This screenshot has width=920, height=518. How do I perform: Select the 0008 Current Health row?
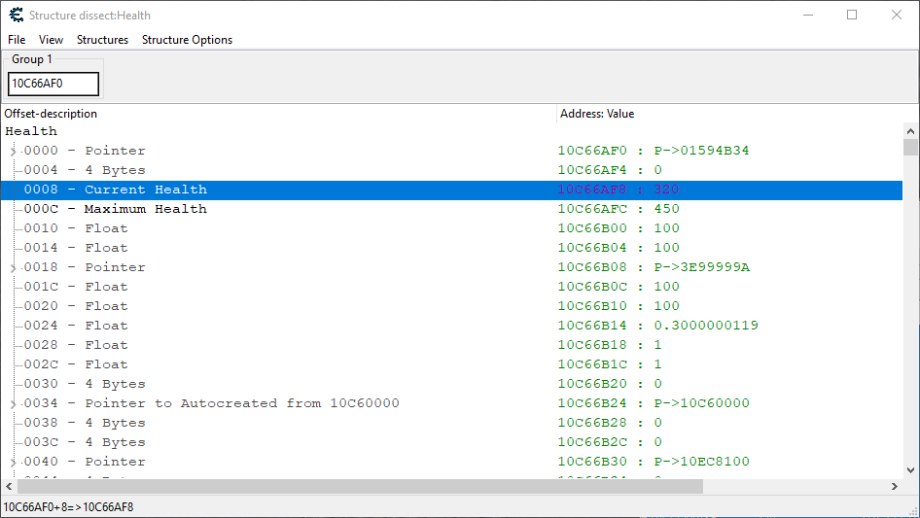[x=145, y=190]
